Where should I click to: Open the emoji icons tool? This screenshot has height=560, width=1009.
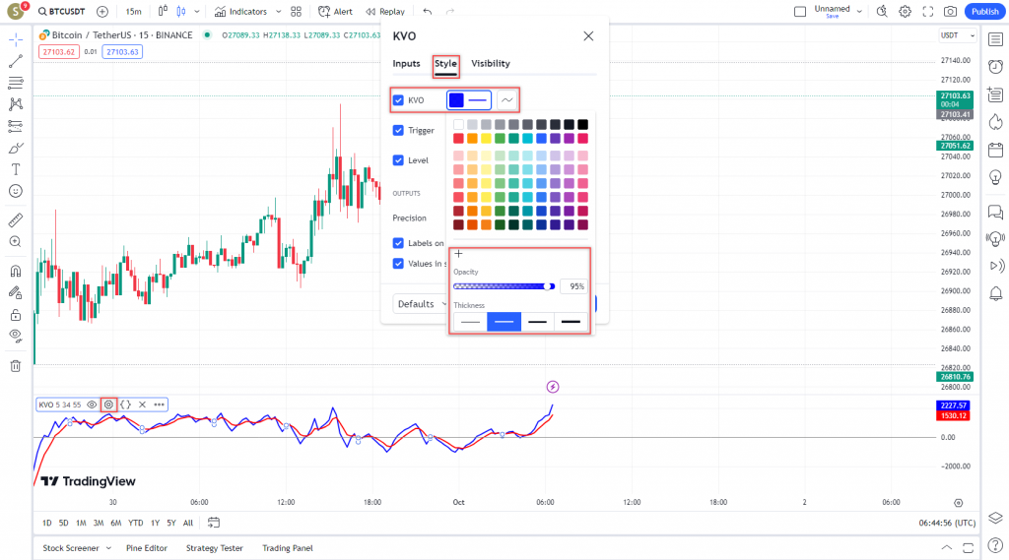click(16, 191)
